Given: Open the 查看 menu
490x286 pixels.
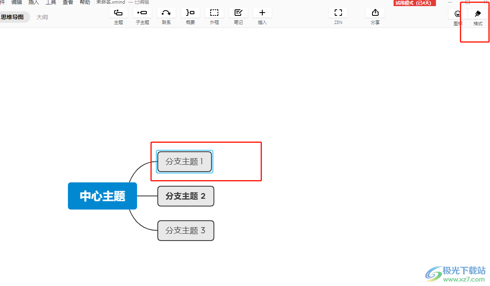Looking at the screenshot, I should click(68, 2).
